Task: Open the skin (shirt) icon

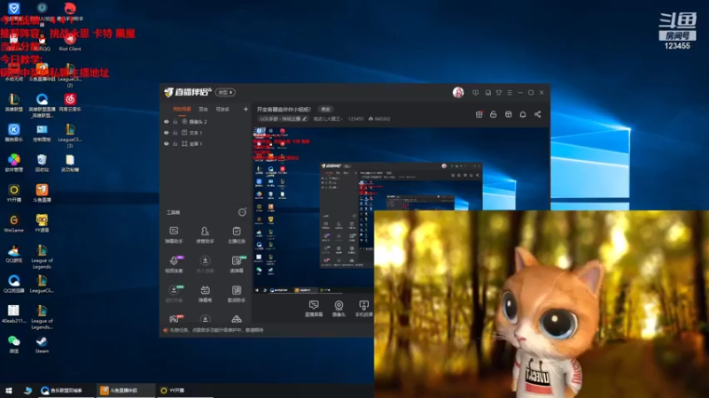Action: [499, 93]
